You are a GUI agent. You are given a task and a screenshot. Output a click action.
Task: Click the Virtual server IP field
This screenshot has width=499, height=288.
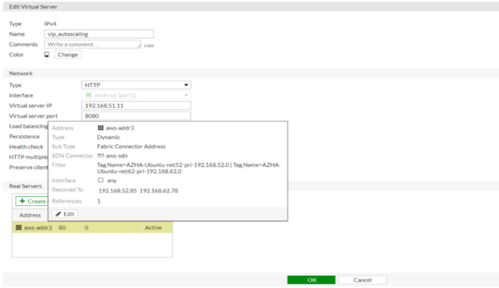tap(137, 106)
